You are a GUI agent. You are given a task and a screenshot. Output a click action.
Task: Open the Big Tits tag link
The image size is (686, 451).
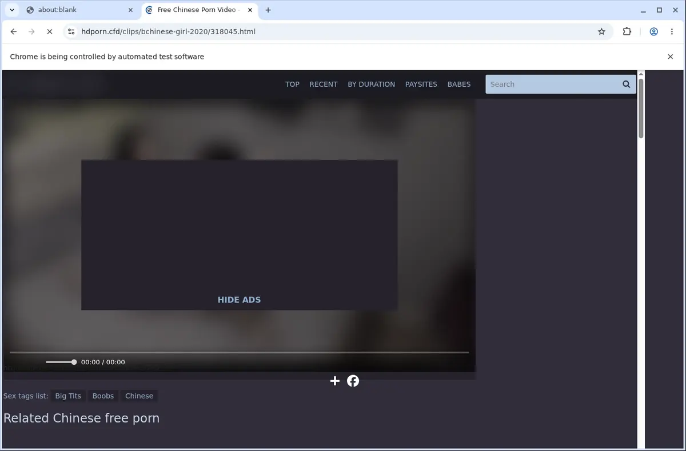click(x=68, y=396)
